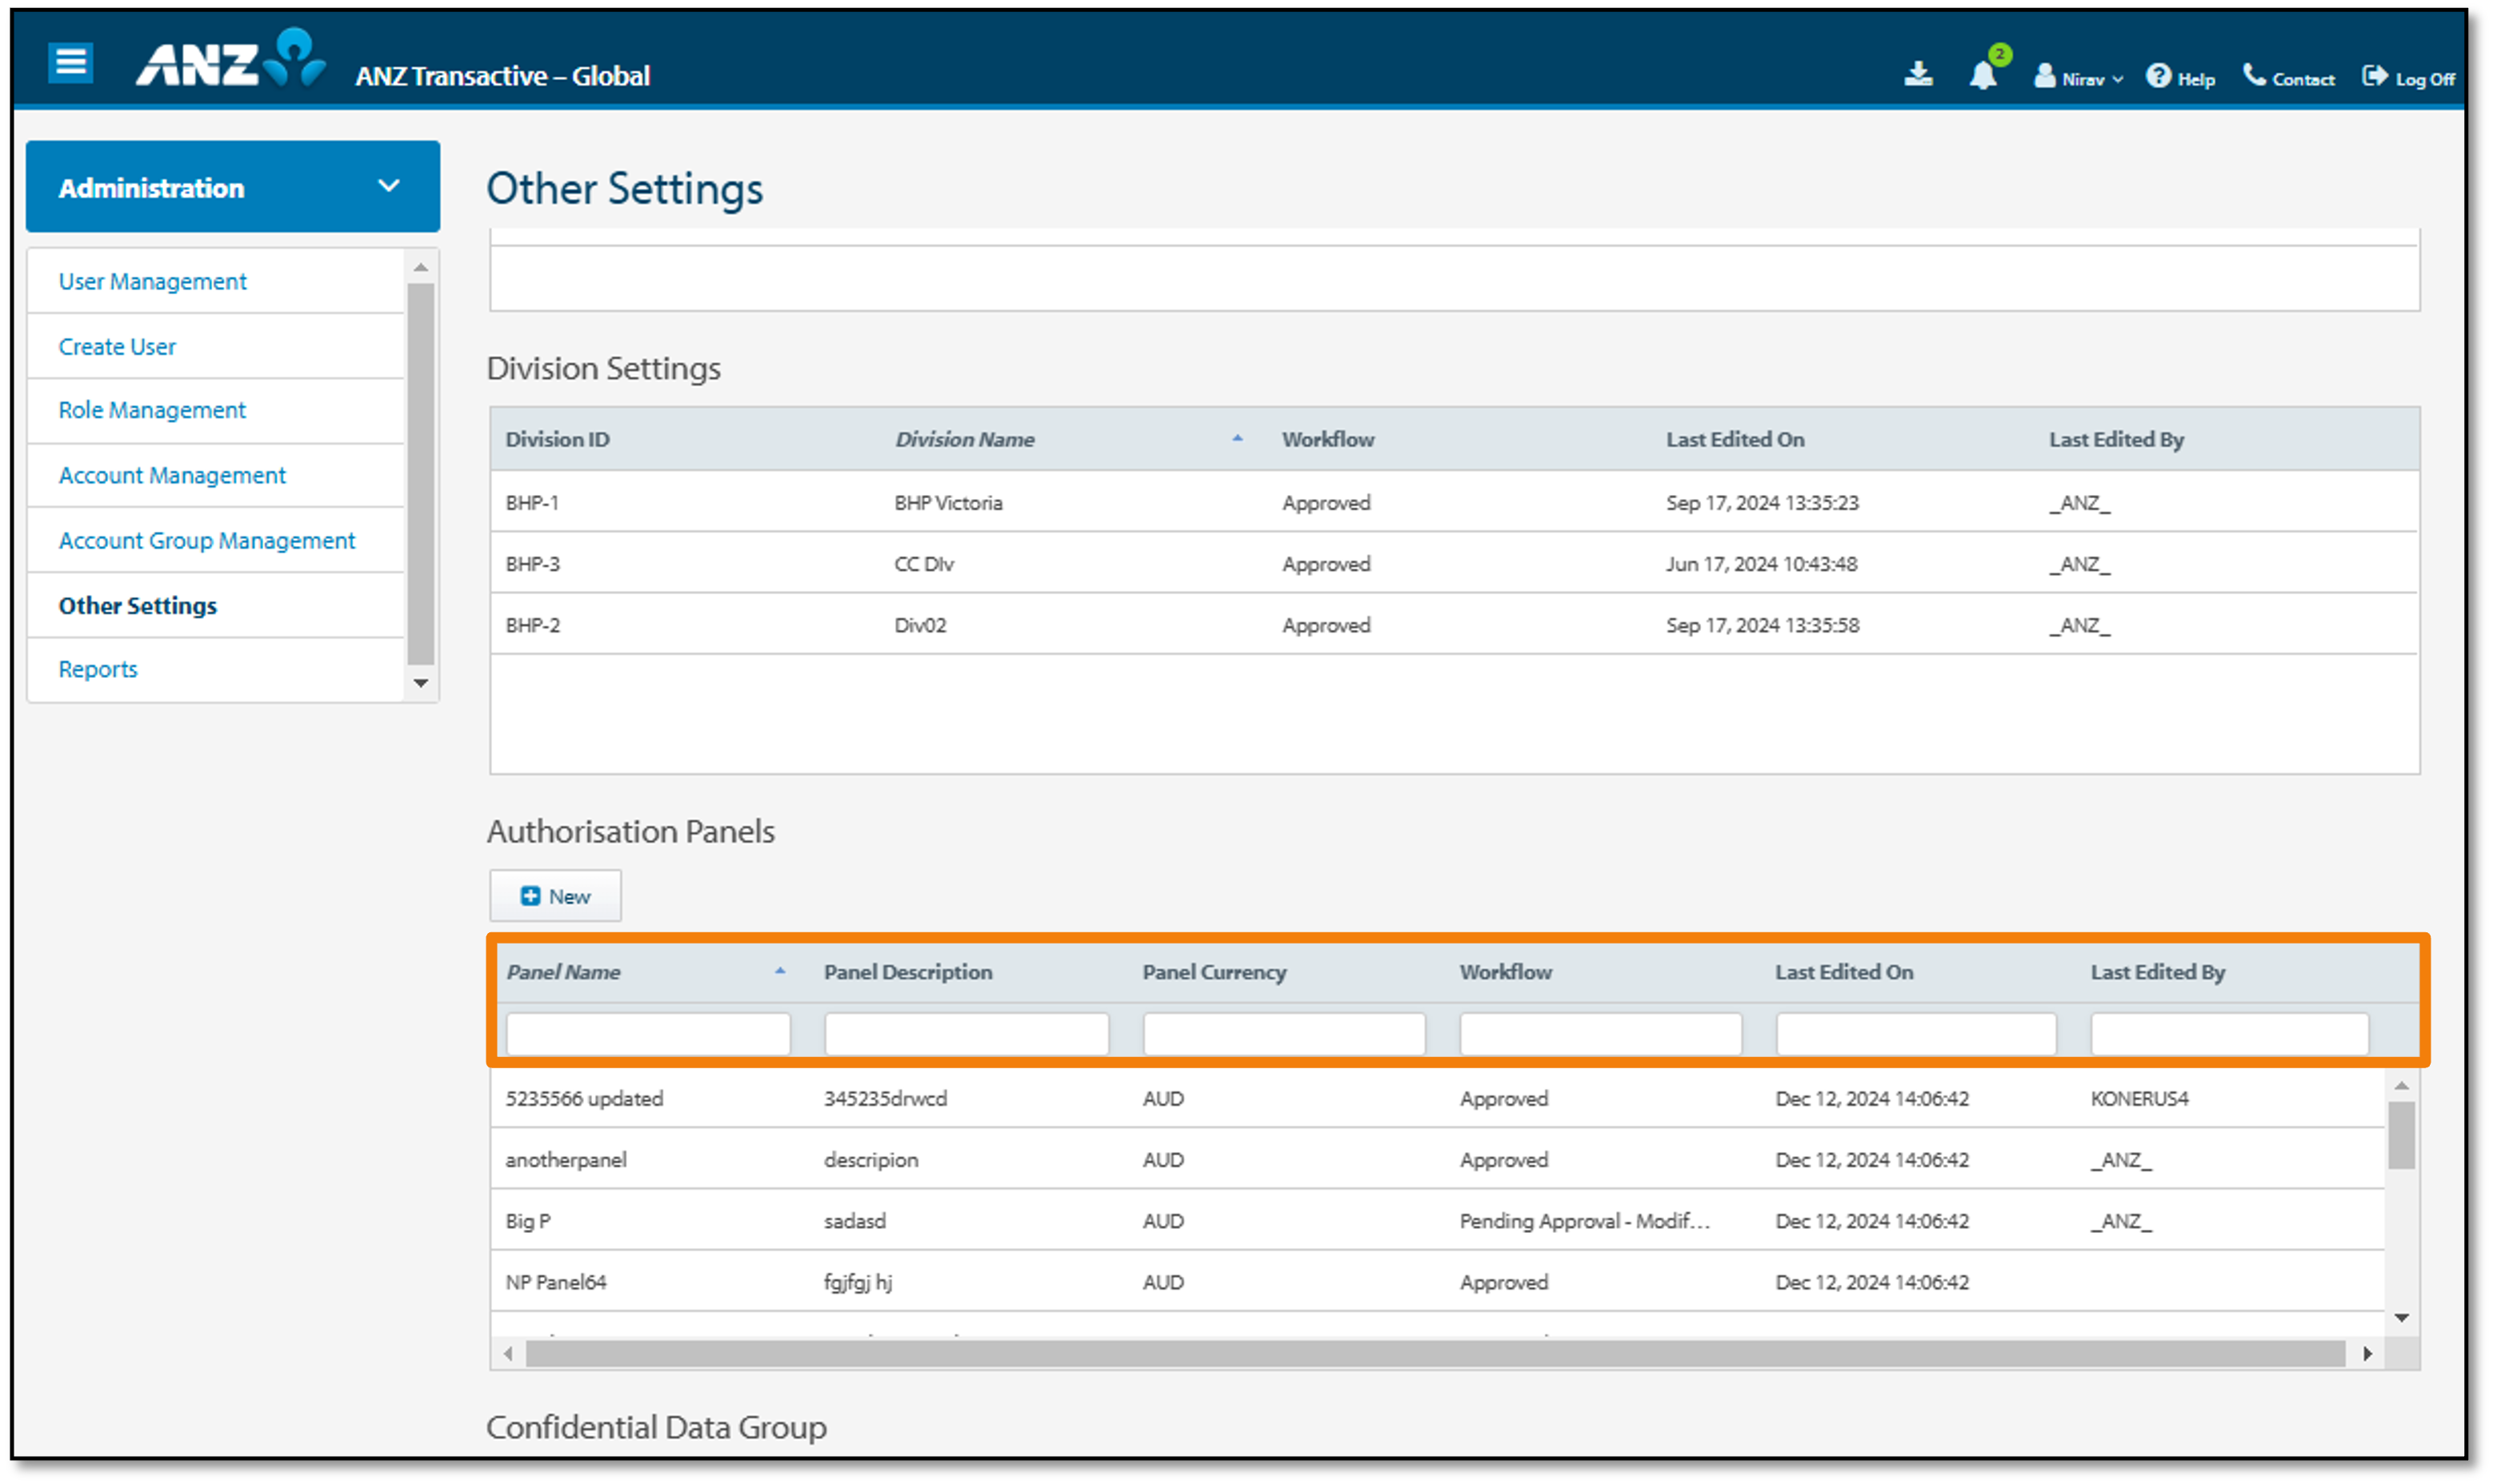
Task: Click the New button under Authorisation Panels
Action: pos(555,895)
